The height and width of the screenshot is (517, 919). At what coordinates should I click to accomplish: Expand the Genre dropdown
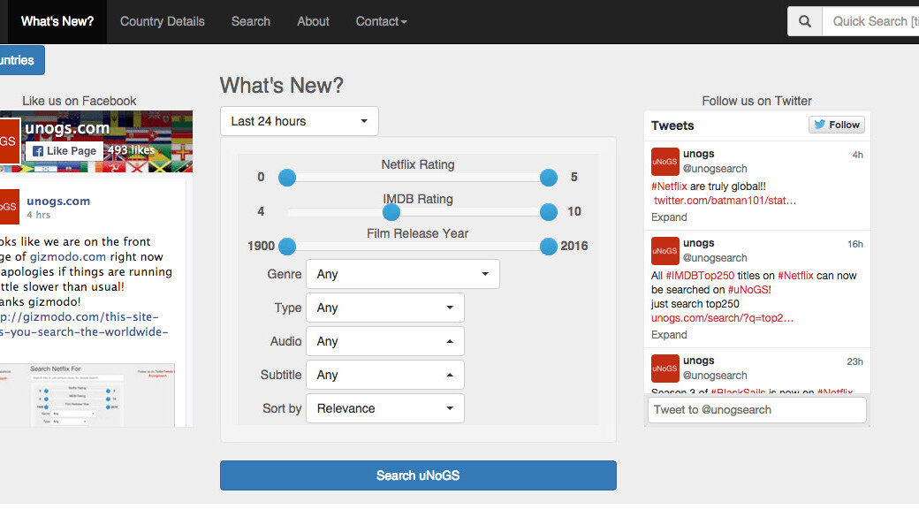402,274
